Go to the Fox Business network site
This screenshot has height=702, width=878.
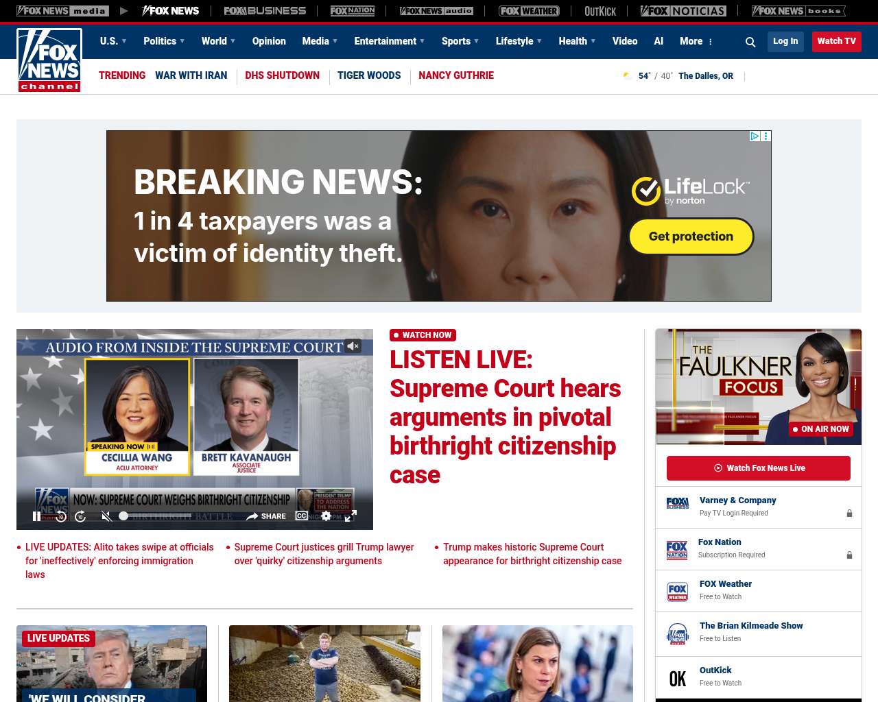(265, 11)
